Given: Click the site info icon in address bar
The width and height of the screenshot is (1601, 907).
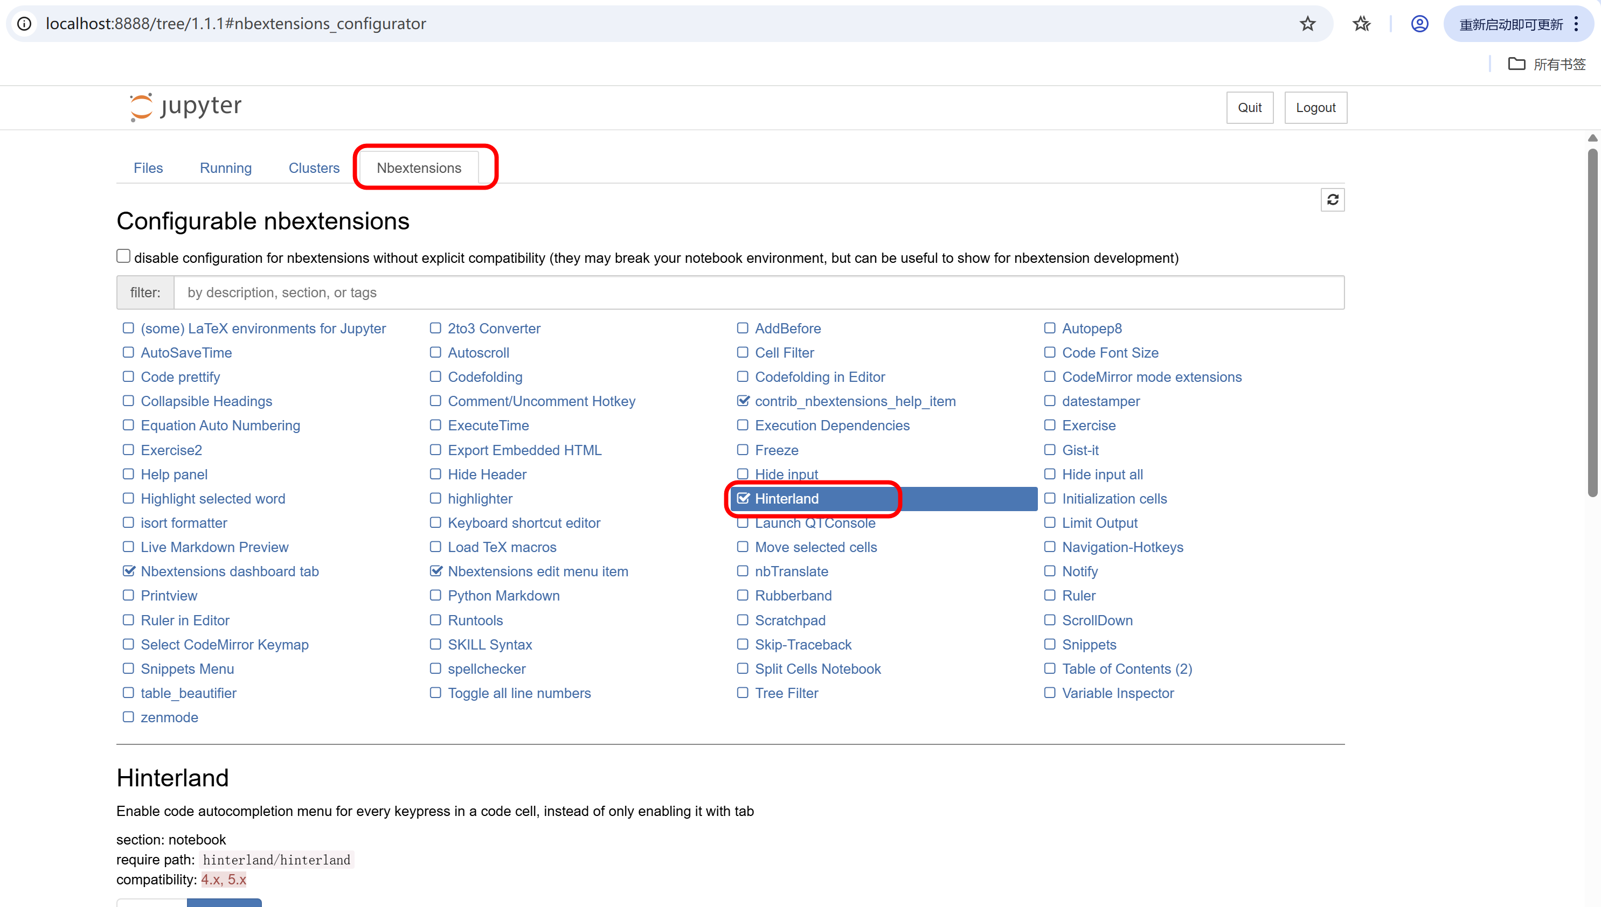Looking at the screenshot, I should 24,24.
